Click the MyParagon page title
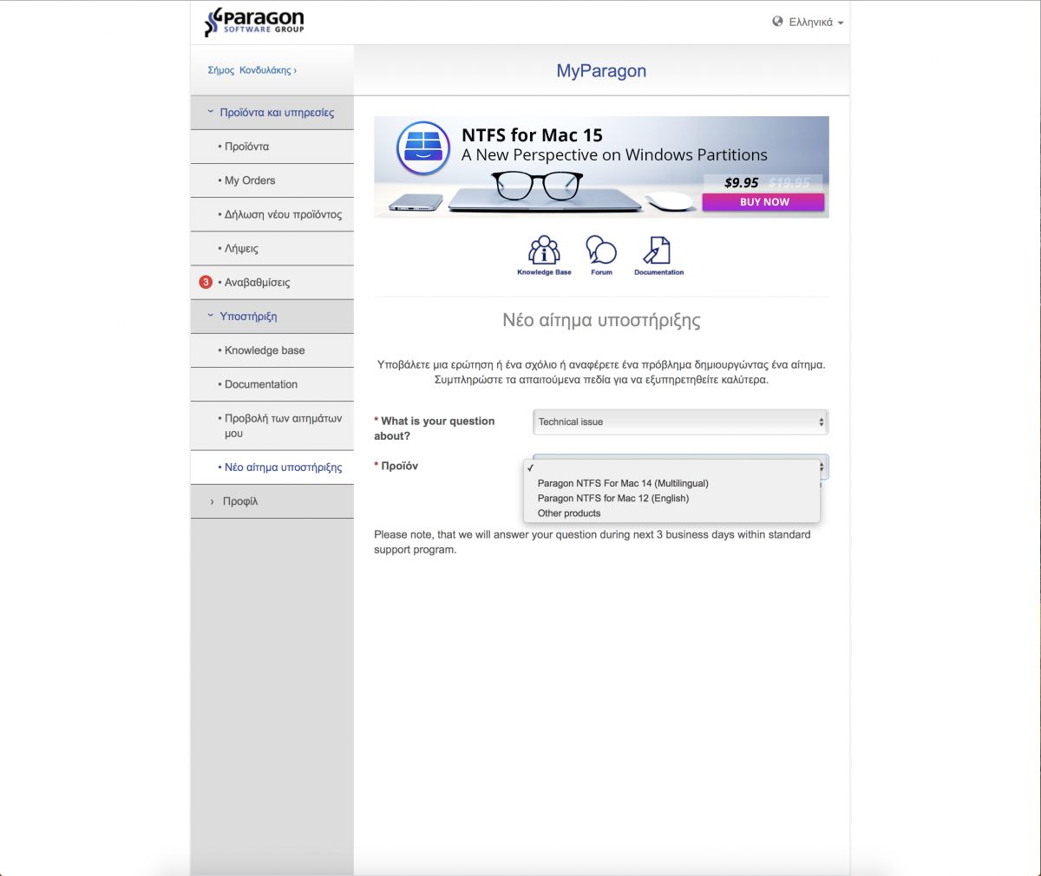Image resolution: width=1041 pixels, height=876 pixels. [x=601, y=71]
